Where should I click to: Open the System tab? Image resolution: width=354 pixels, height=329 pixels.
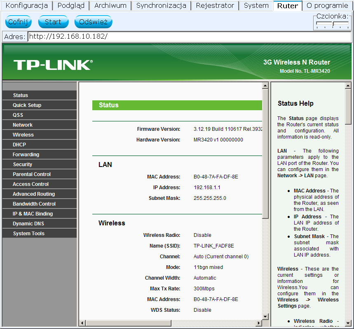point(256,5)
